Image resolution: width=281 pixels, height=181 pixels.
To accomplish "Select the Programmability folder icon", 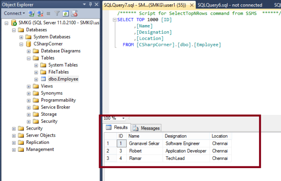I will point(36,100).
